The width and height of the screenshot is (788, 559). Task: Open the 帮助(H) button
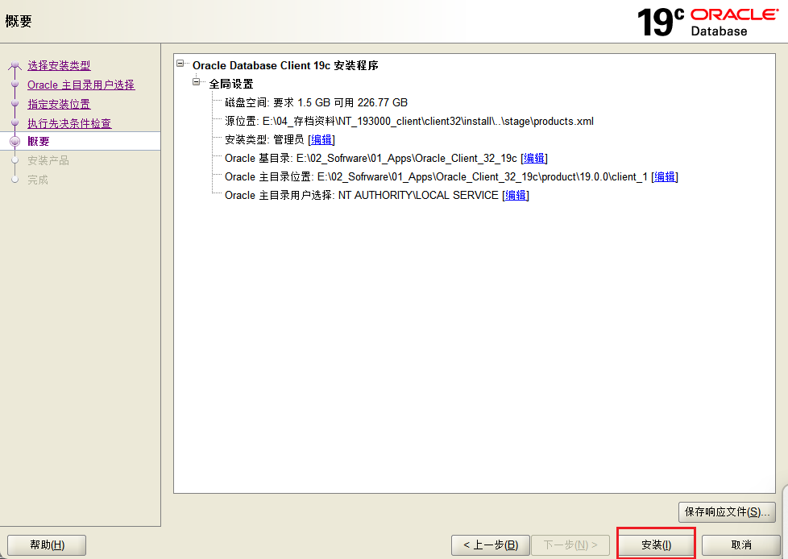point(47,545)
